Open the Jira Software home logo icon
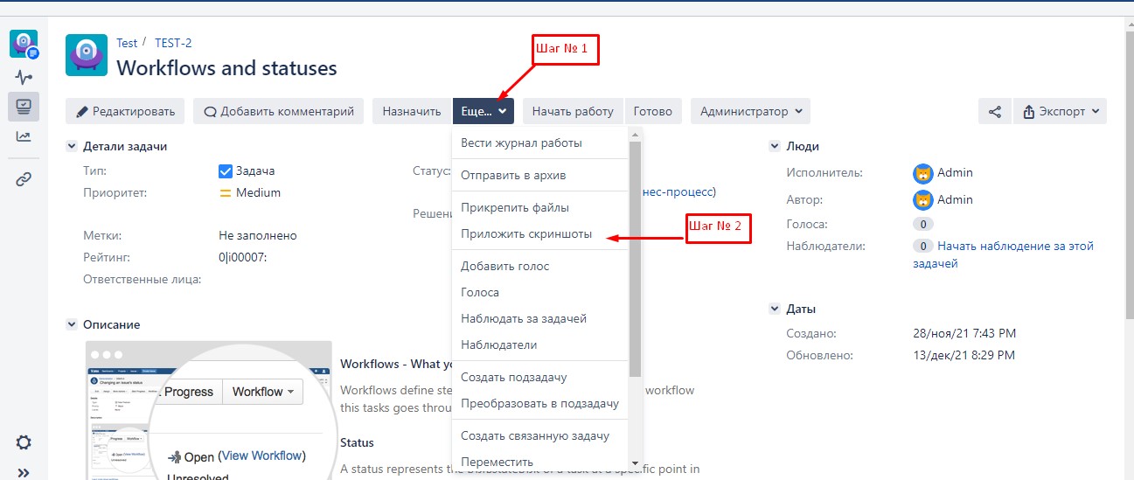The image size is (1134, 480). pos(24,44)
